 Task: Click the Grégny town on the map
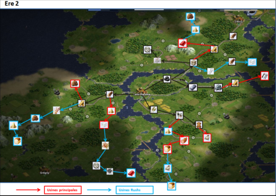(44, 172)
